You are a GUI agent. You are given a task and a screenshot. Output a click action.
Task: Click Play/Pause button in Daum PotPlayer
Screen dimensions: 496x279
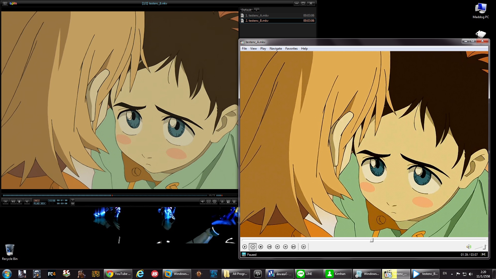(13, 202)
